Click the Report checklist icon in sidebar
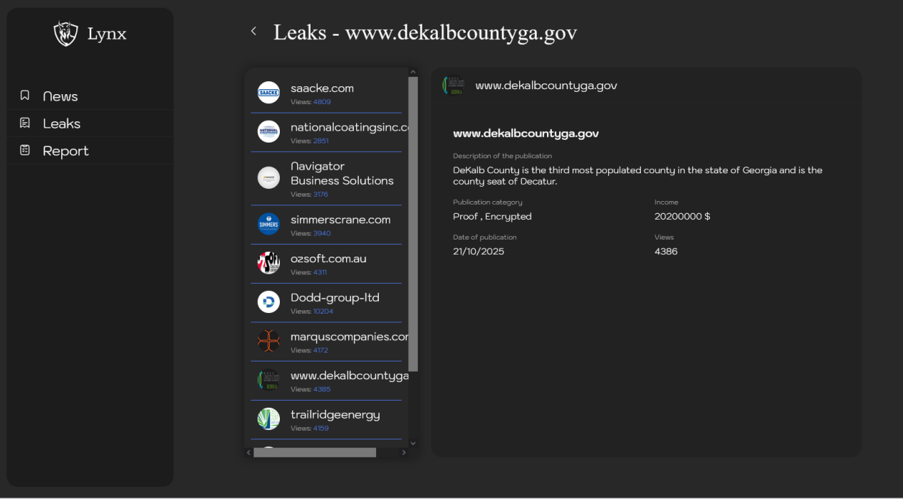Viewport: 903px width, 499px height. point(25,150)
